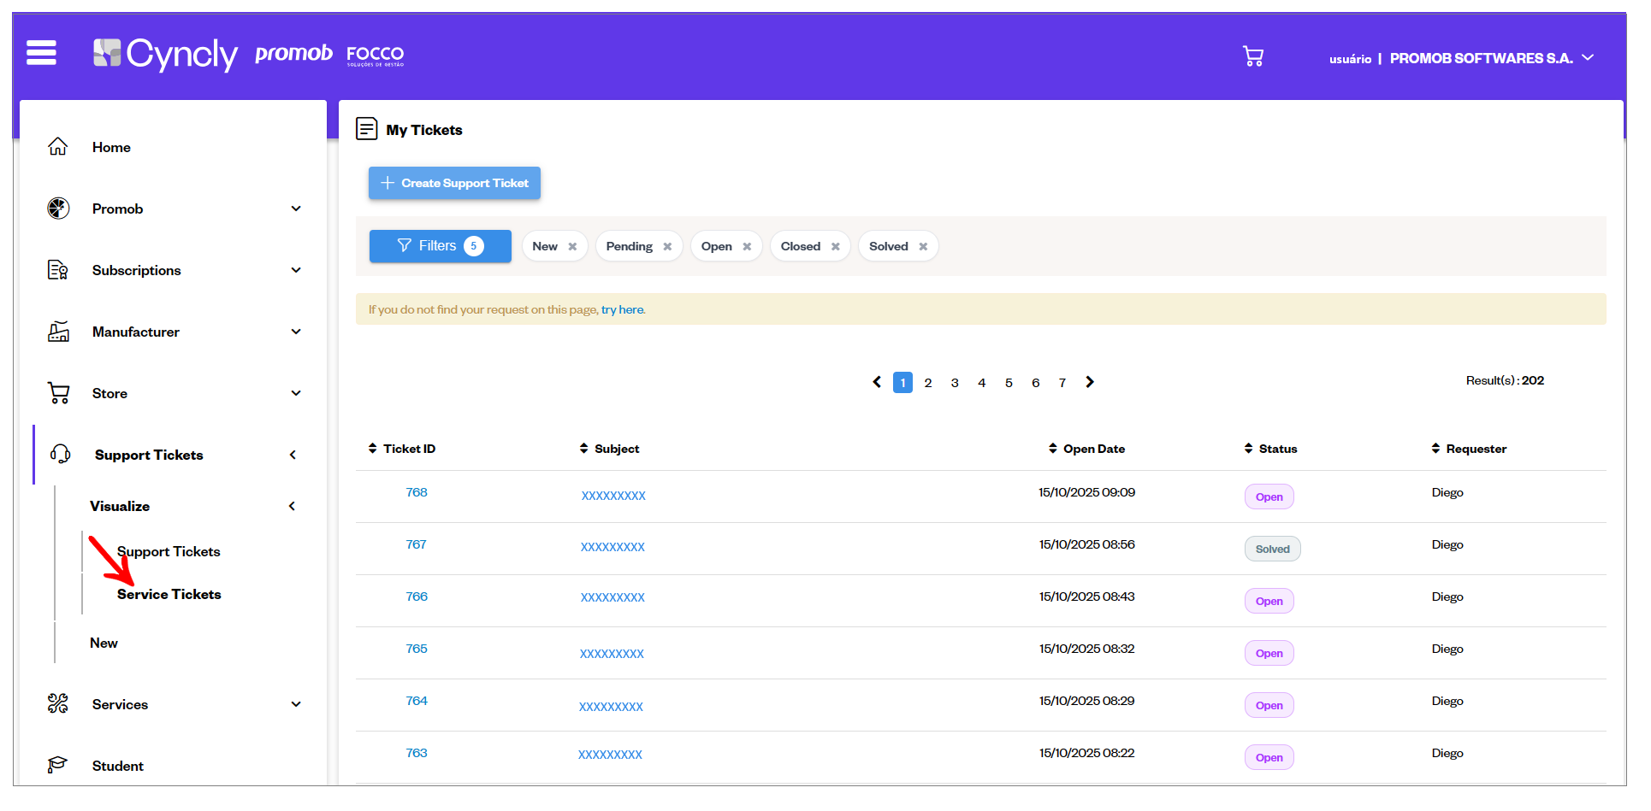Image resolution: width=1651 pixels, height=811 pixels.
Task: Click the Cyncly logo
Action: coord(165,54)
